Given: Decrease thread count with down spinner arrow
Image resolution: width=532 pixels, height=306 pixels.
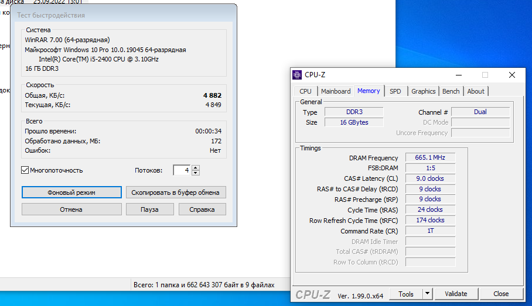Looking at the screenshot, I should click(x=196, y=173).
